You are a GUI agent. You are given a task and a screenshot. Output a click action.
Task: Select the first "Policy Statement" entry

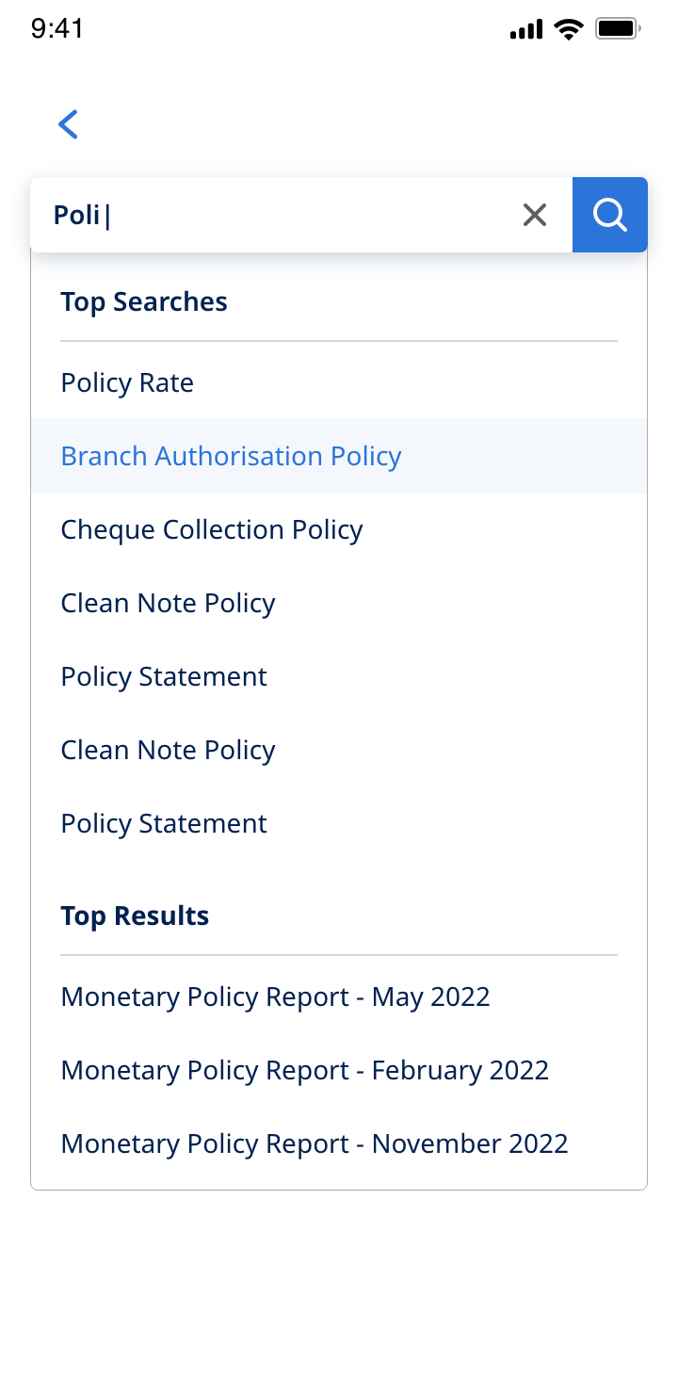pyautogui.click(x=164, y=676)
